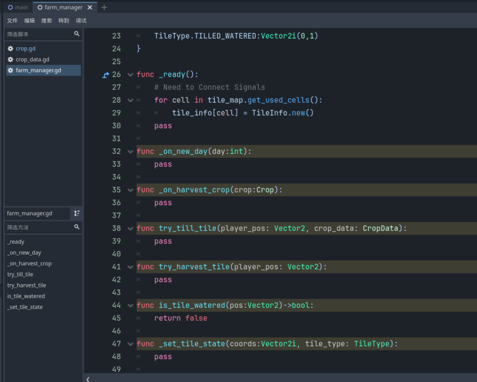Fold the _on_new_day function at line 32
Screen dimensions: 477x382
tap(130, 152)
